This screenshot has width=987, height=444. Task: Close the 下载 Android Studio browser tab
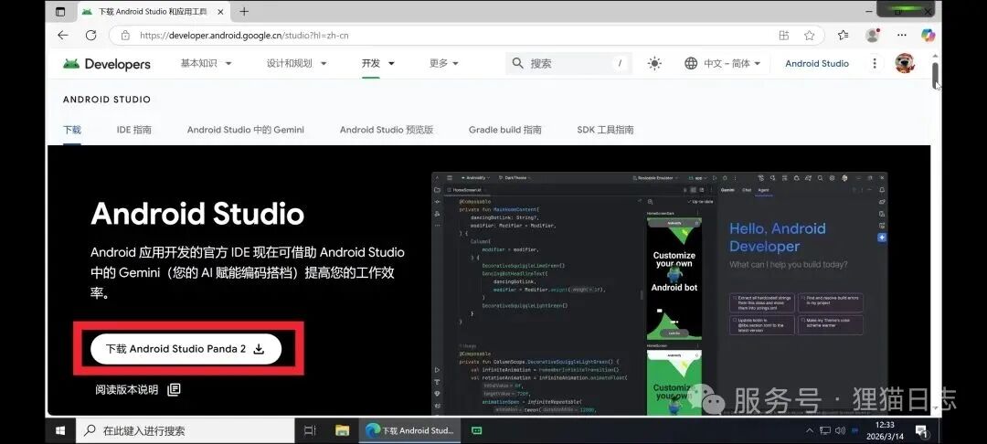click(220, 11)
